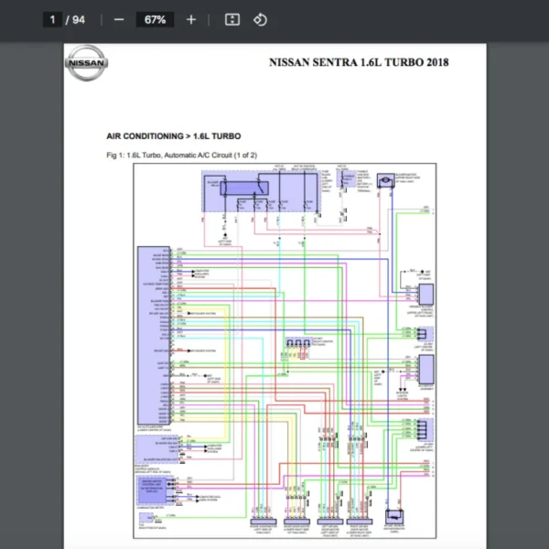Click the Fig 1 Automatic A/C Circuit caption
The width and height of the screenshot is (549, 549).
tap(181, 155)
